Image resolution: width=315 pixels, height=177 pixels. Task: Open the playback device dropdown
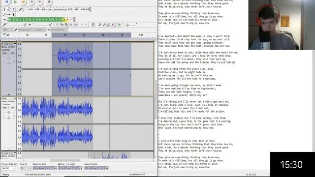pyautogui.click(x=59, y=29)
